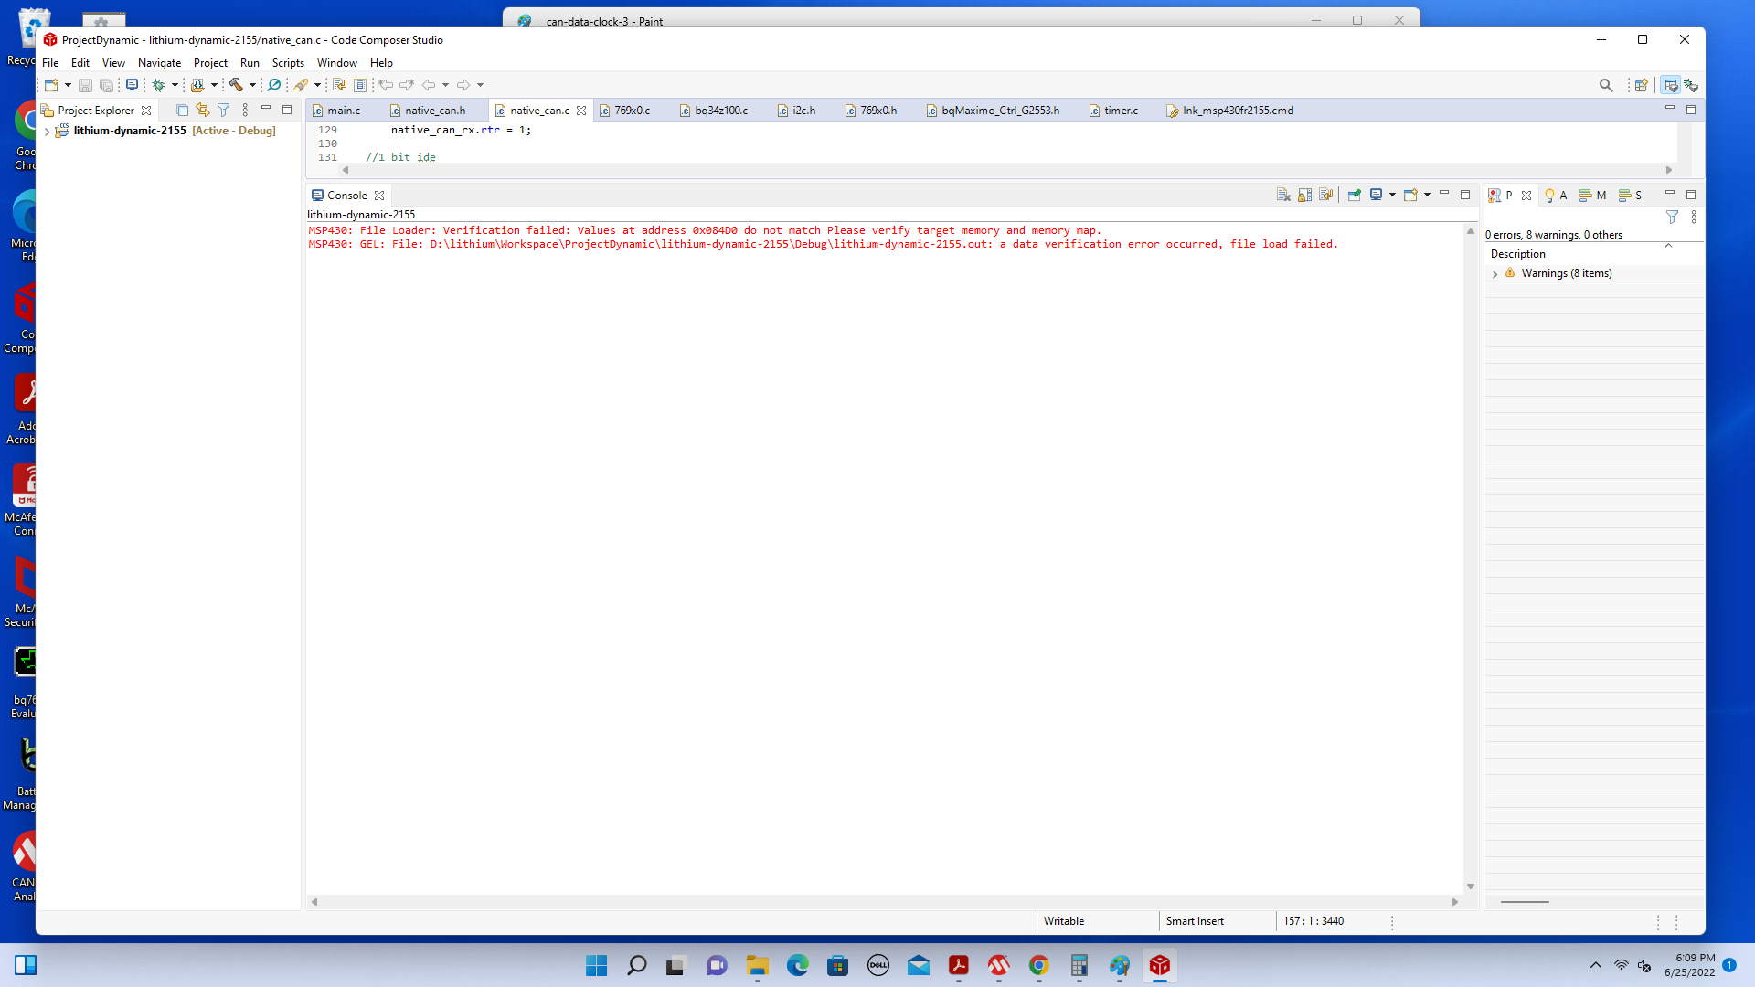Viewport: 1755px width, 987px height.
Task: Close the Console view tab
Action: (x=379, y=196)
